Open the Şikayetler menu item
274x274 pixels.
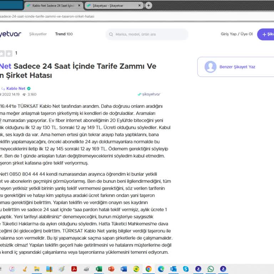tap(38, 34)
